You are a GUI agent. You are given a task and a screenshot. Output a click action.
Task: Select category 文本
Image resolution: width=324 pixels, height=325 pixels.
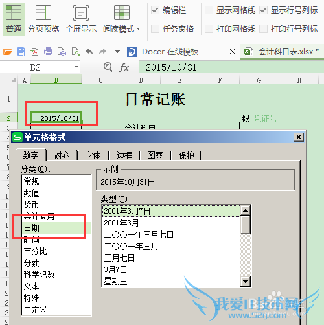pos(56,286)
